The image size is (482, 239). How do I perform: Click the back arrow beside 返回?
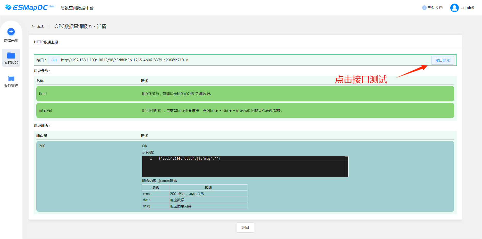pyautogui.click(x=33, y=26)
